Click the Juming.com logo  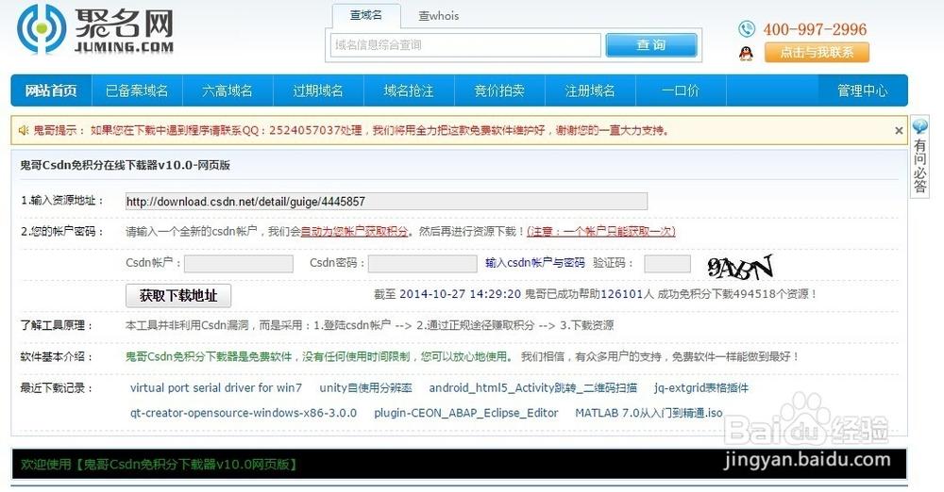coord(95,29)
